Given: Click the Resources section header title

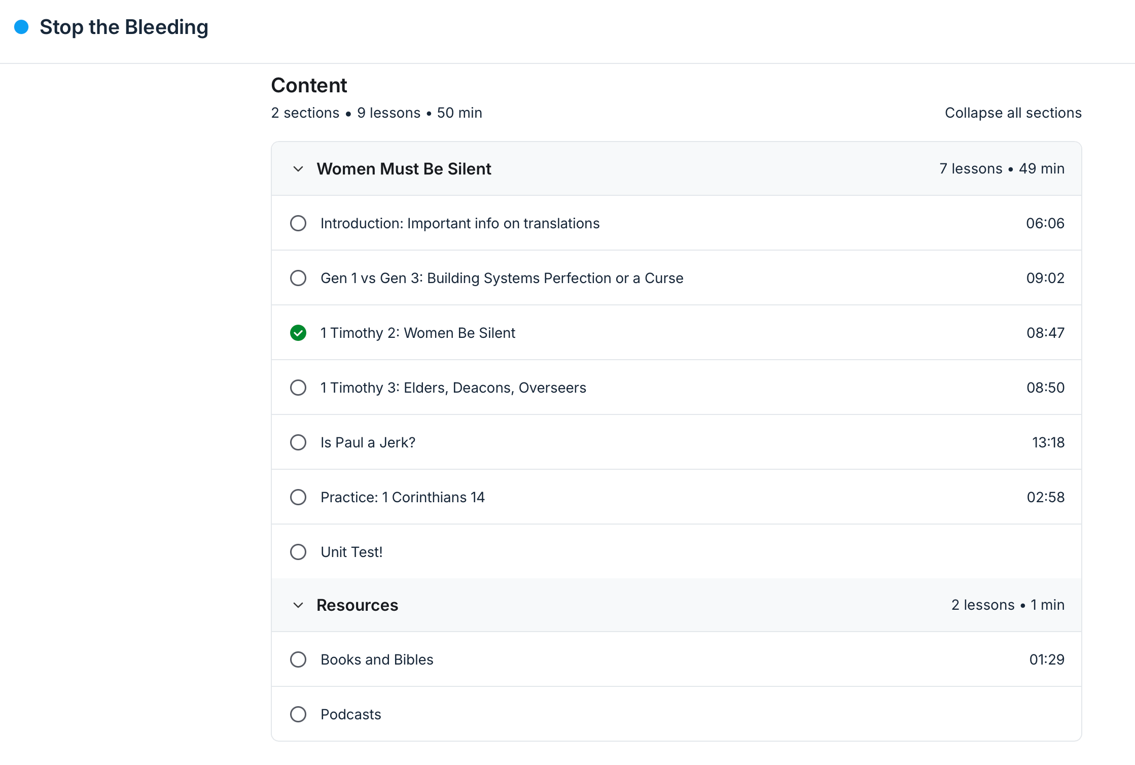Looking at the screenshot, I should (x=357, y=605).
